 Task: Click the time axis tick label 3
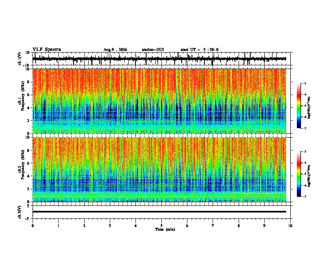point(110,226)
